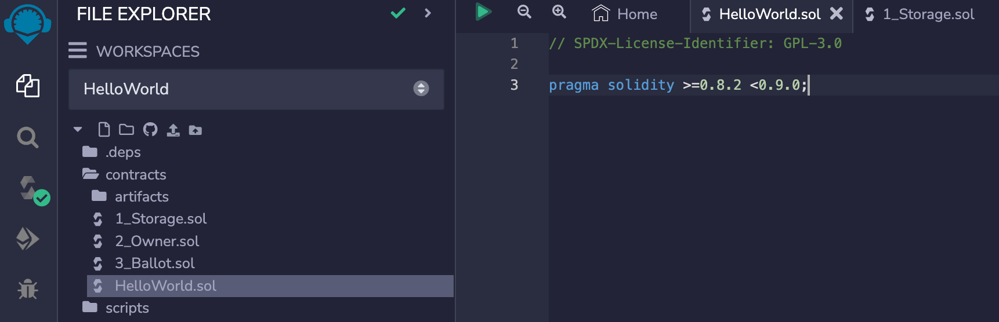Zoom in the editor font
Screen dimensions: 999x322
coord(559,12)
